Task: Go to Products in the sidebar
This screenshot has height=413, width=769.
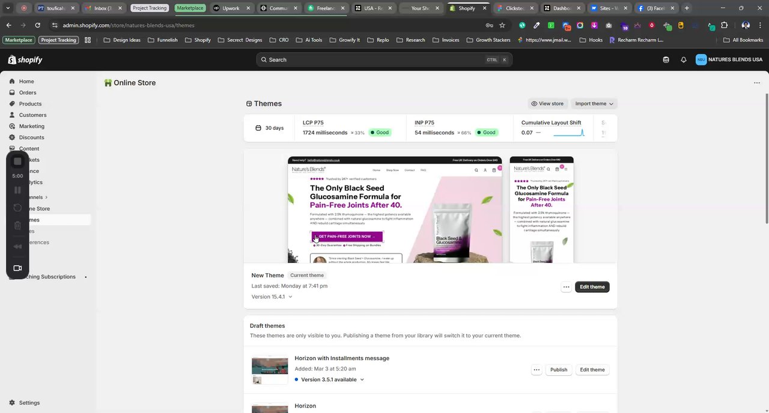Action: coord(30,104)
